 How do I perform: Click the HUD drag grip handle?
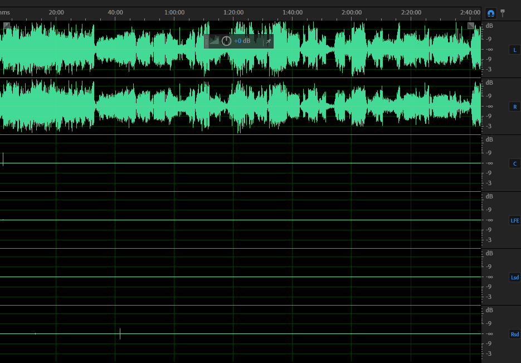click(206, 41)
